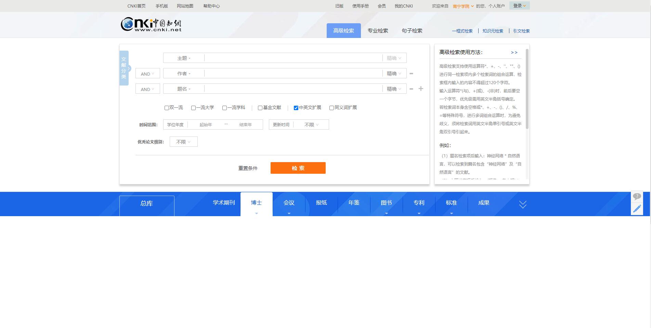Screen dimensions: 651x328
Task: Click the plus icon to add search row
Action: click(421, 89)
